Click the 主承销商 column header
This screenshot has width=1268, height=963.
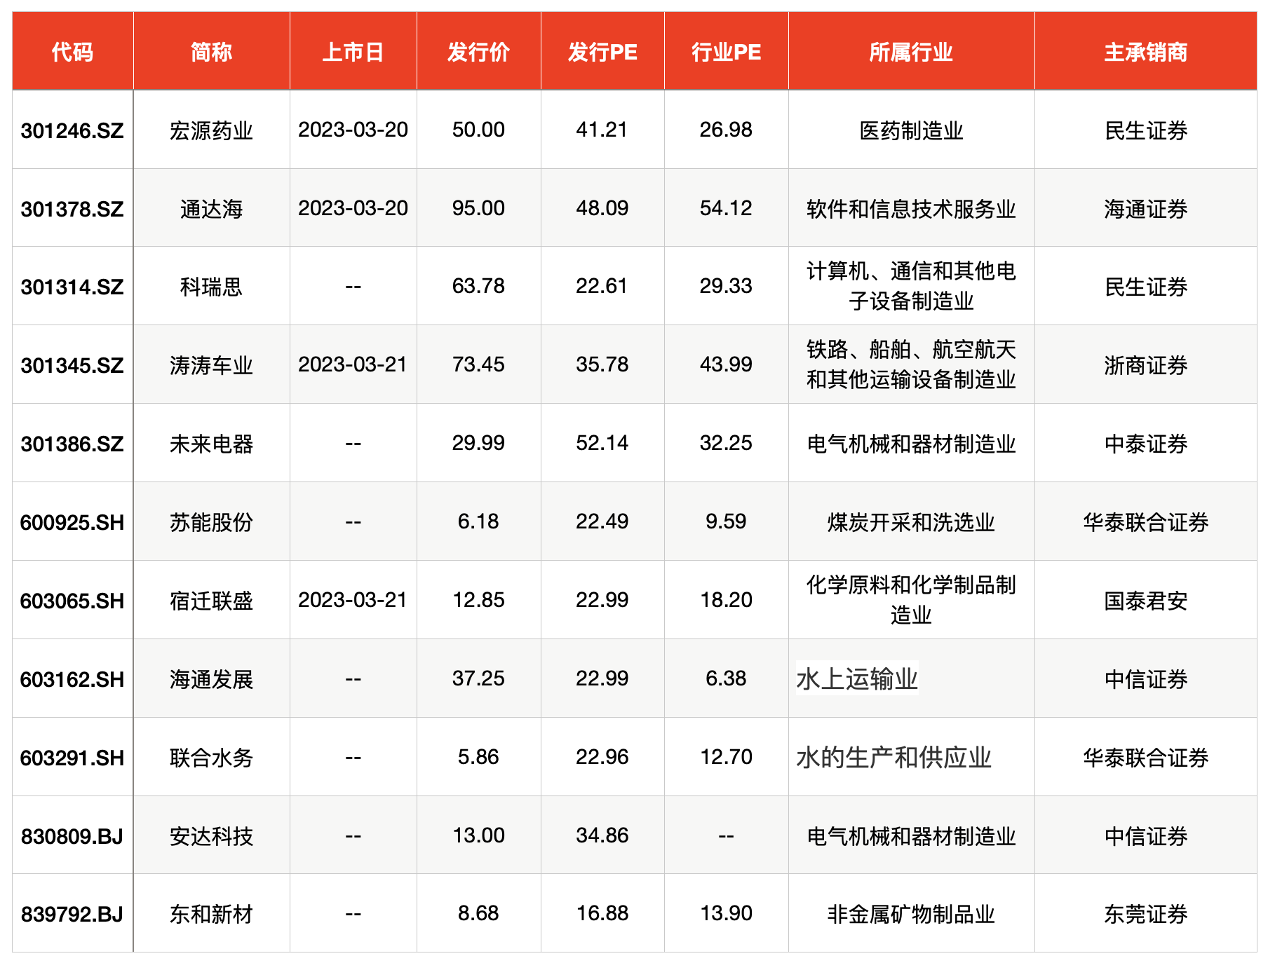point(1145,52)
